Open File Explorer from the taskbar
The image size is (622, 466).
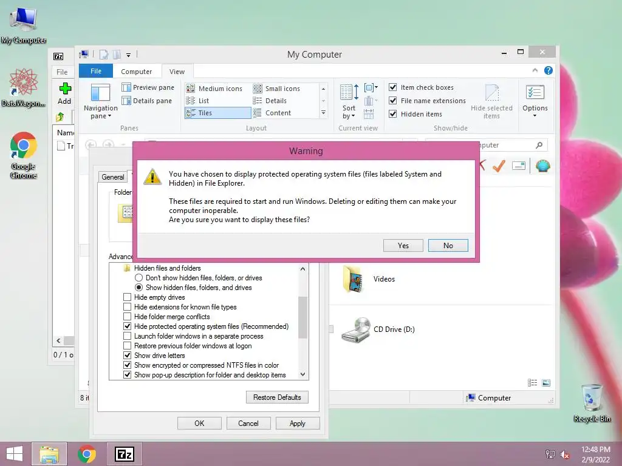tap(49, 454)
